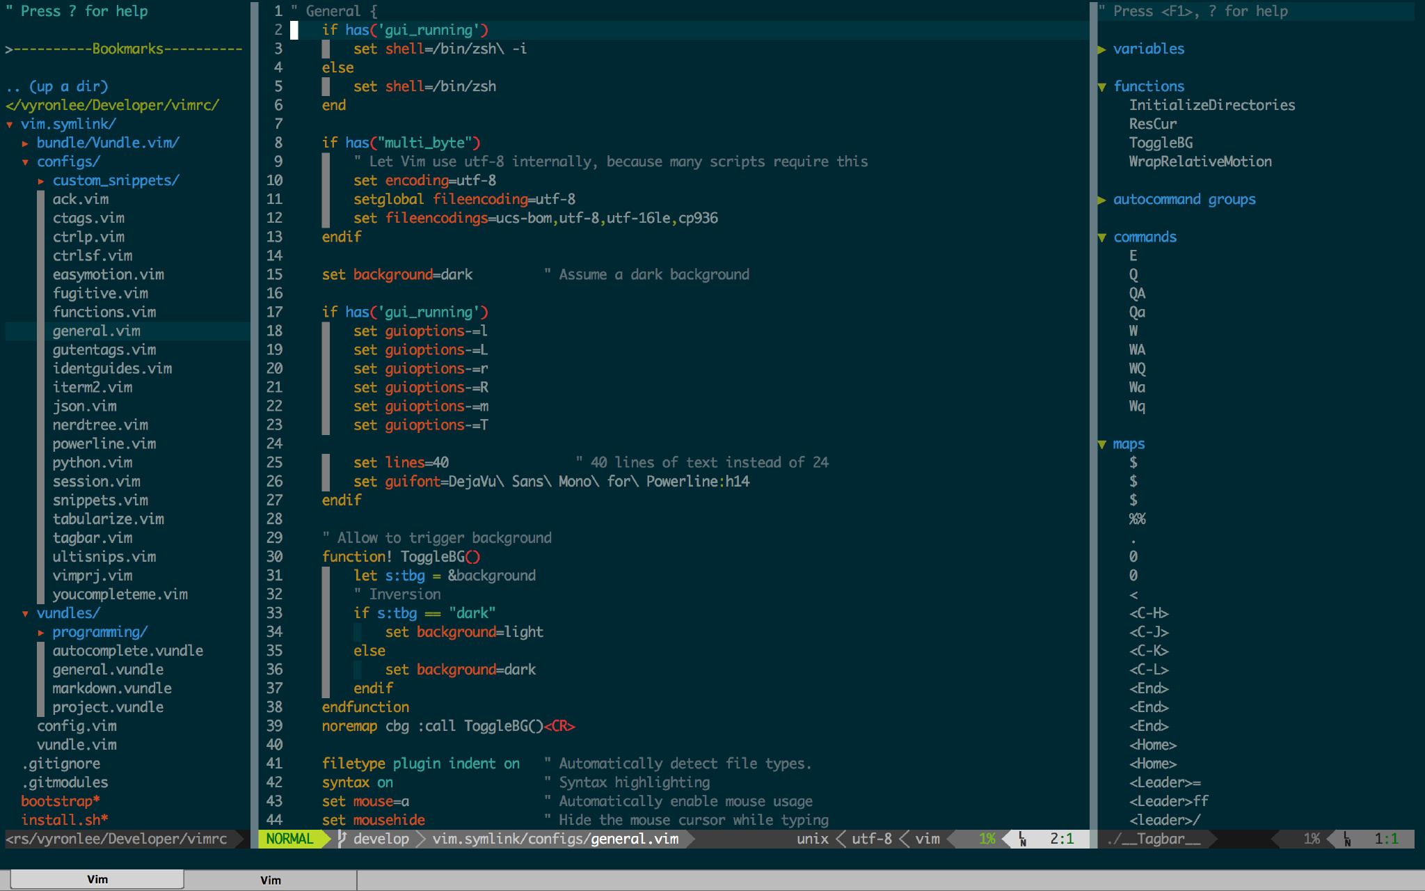Jump to InitializeDirectories function tag
Screen dimensions: 1425x891
click(1212, 106)
